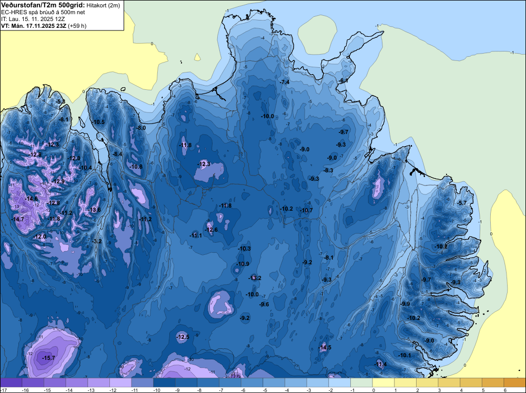Click the -10.1 temperature label
This screenshot has width=526, height=393.
click(x=404, y=355)
